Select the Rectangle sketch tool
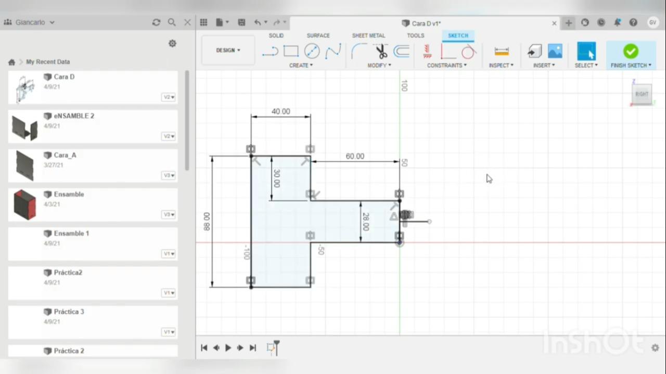Screen dimensions: 666x374 click(x=291, y=51)
